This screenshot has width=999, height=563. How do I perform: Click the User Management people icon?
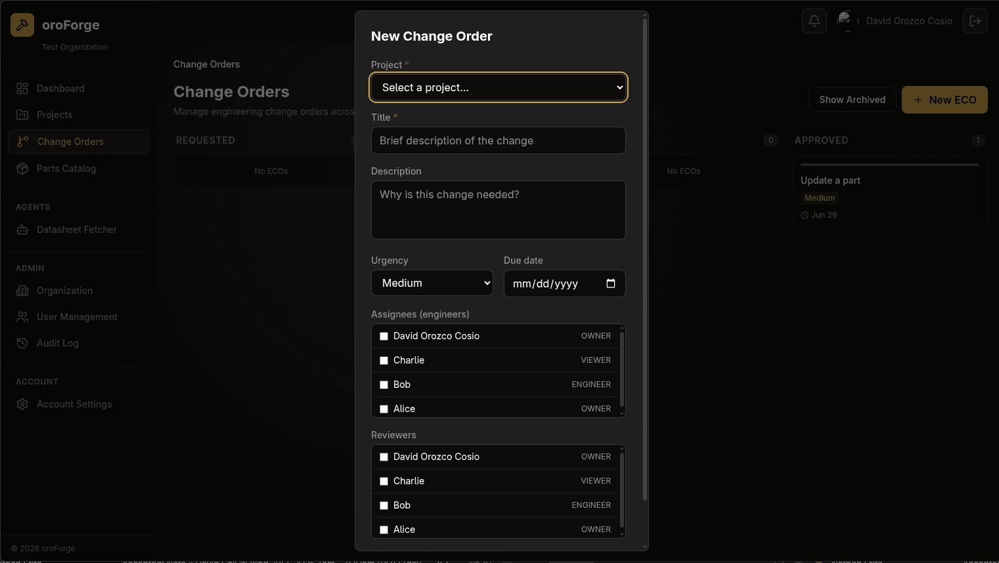click(22, 317)
